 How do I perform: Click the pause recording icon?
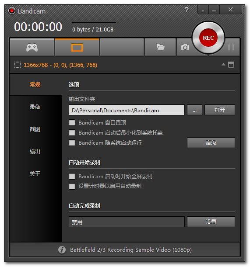pos(231,47)
